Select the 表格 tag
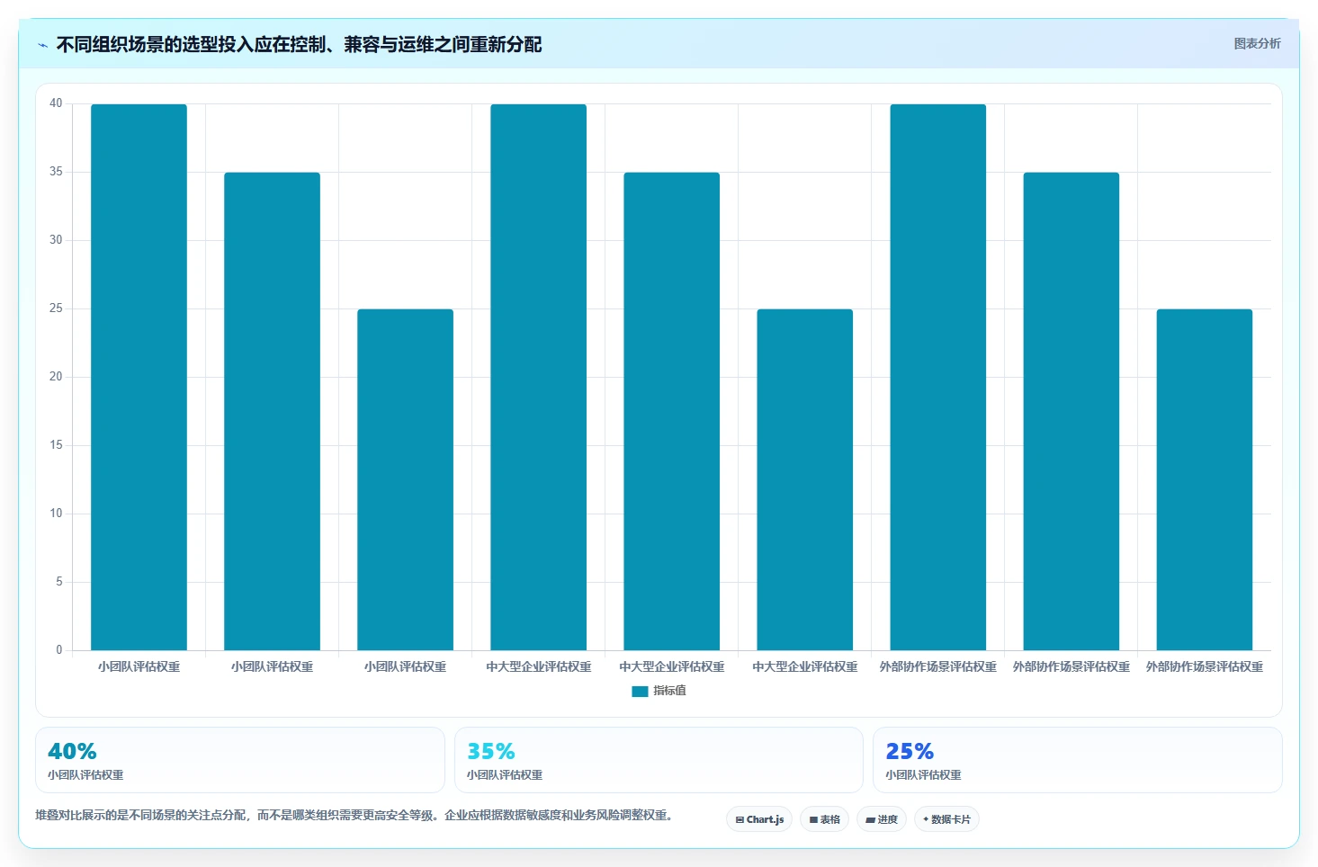 tap(824, 819)
